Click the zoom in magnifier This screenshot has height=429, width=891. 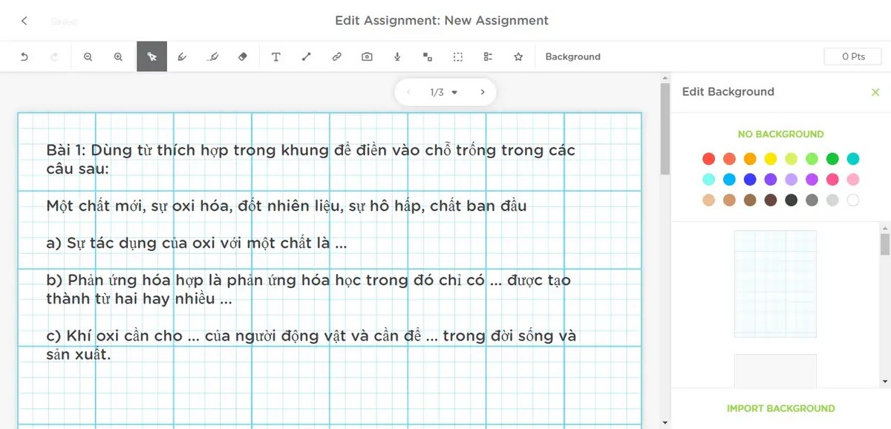point(119,56)
